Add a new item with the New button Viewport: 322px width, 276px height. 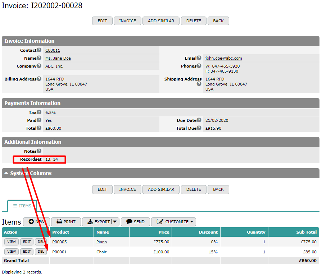37,222
